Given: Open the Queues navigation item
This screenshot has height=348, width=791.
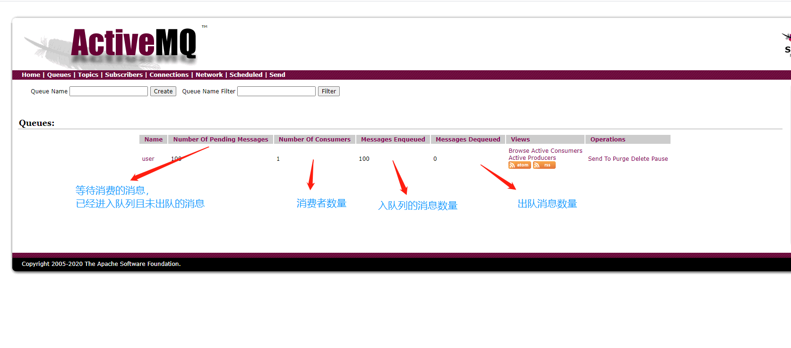Looking at the screenshot, I should point(59,75).
